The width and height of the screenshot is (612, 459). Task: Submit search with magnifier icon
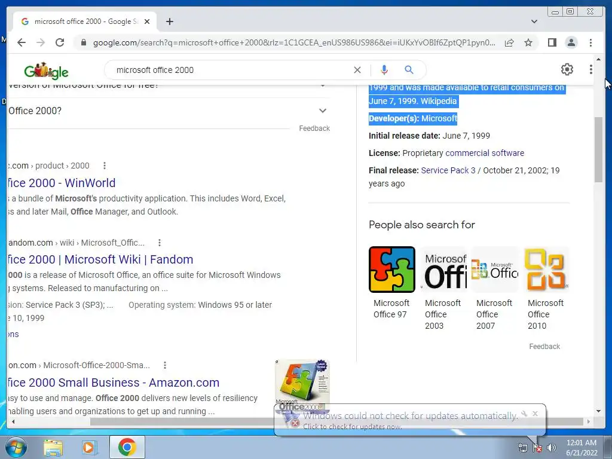tap(409, 70)
